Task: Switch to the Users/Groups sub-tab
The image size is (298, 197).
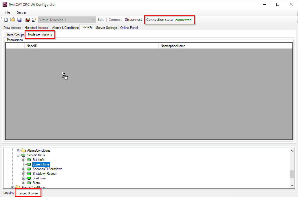Action: (15, 35)
